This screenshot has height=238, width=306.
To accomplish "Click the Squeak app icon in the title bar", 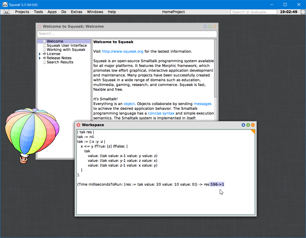I will [x=5, y=4].
